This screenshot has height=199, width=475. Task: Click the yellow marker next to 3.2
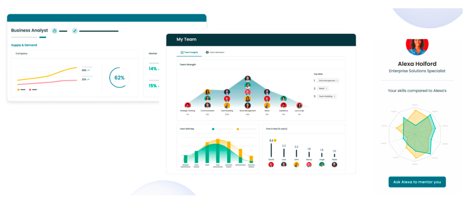click(x=275, y=140)
